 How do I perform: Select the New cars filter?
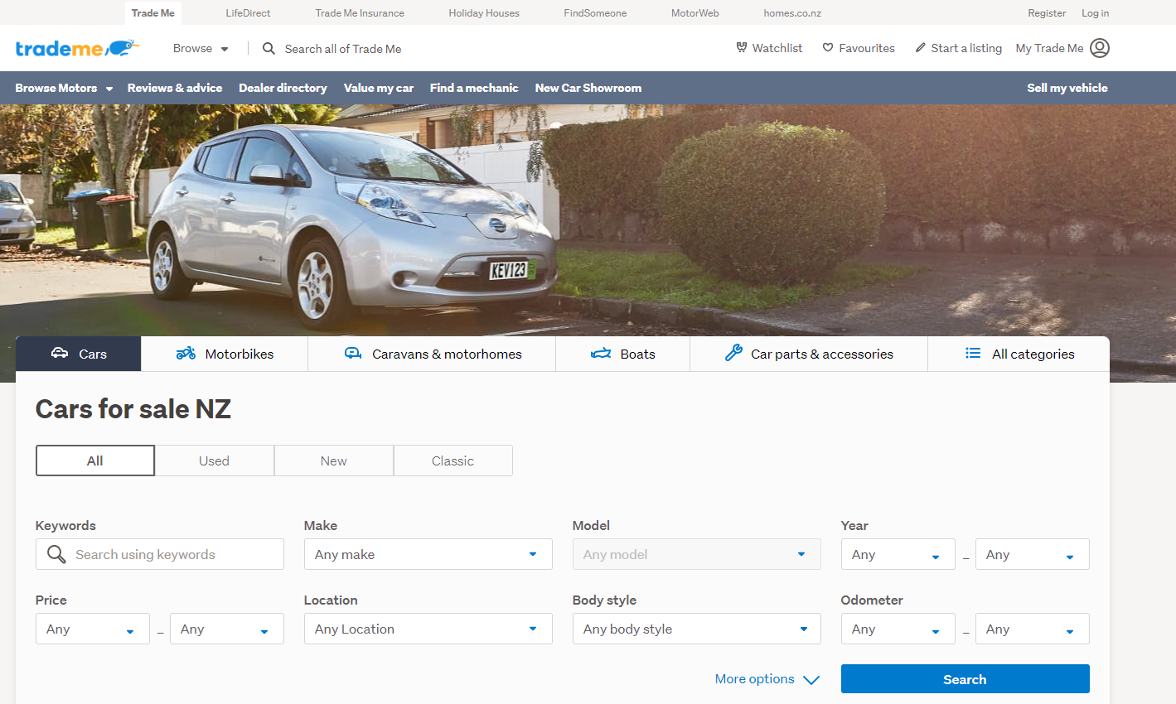coord(333,460)
